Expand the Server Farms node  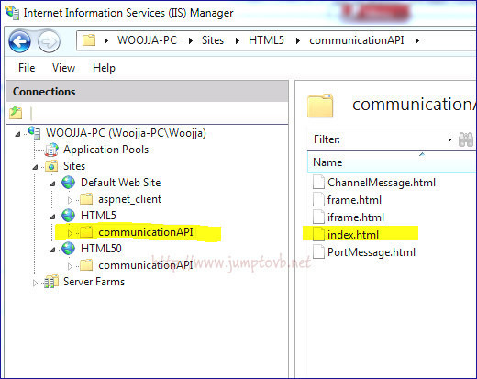coord(36,283)
